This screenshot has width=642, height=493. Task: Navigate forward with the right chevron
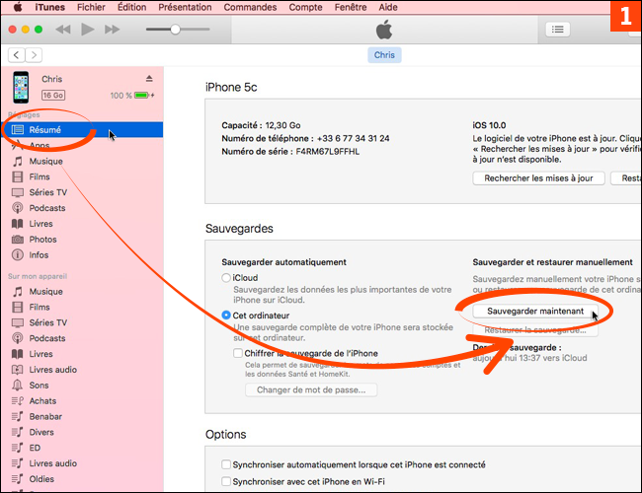35,55
